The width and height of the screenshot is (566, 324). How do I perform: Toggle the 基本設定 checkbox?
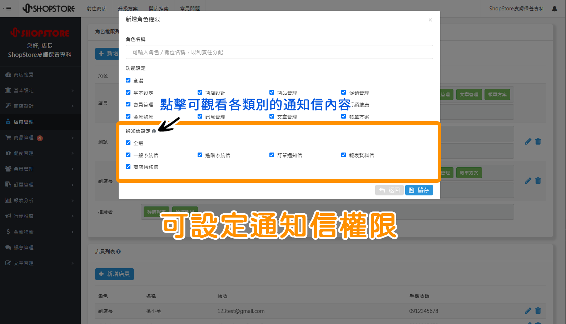click(x=128, y=93)
